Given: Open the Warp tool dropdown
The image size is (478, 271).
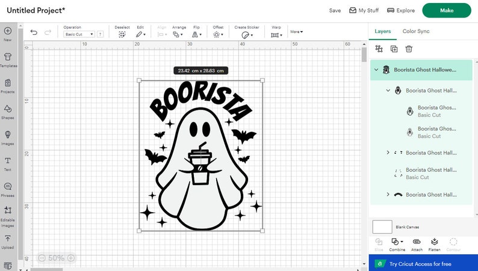Looking at the screenshot, I should (276, 35).
